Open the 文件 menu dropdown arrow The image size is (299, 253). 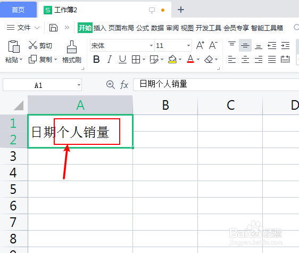click(x=37, y=28)
